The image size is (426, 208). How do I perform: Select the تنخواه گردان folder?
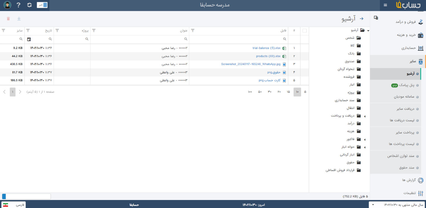(349, 69)
